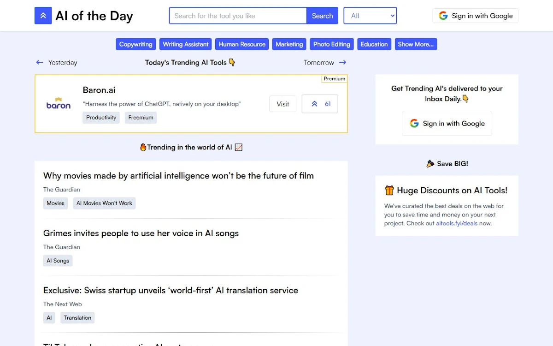Filter by Copywriting category
This screenshot has width=553, height=346.
135,44
